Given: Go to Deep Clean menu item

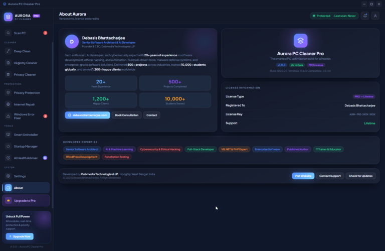Looking at the screenshot, I should [26, 51].
